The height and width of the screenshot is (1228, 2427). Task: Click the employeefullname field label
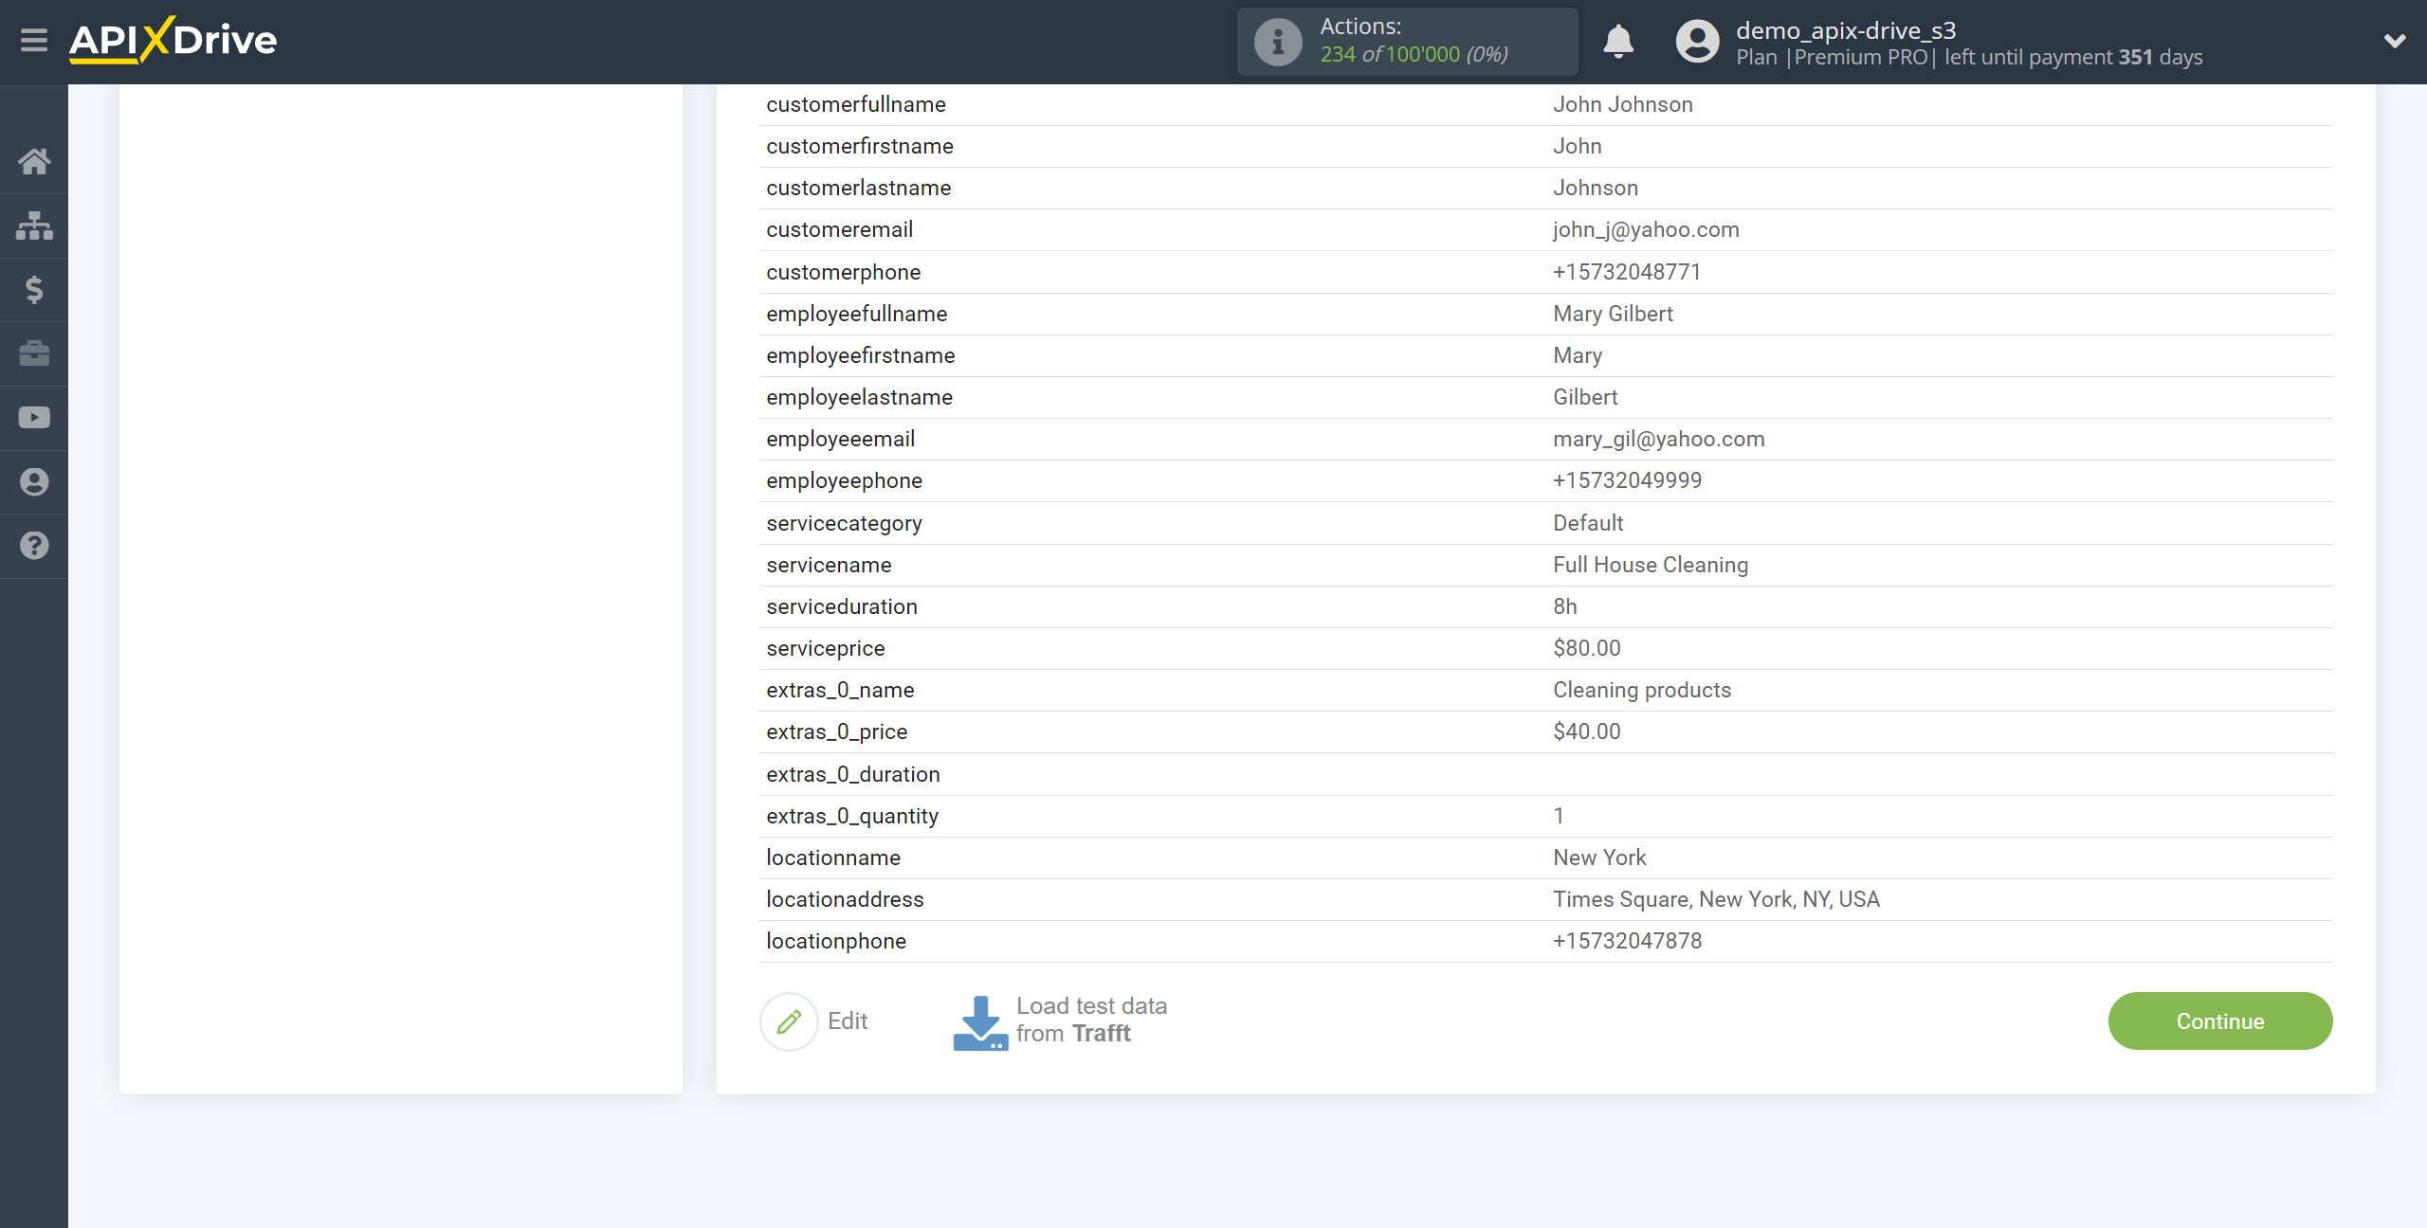tap(857, 315)
